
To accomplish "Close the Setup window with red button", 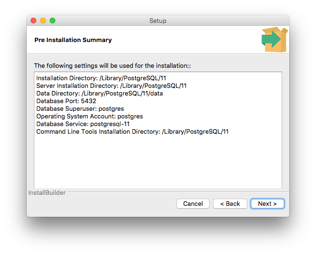I will (x=33, y=21).
